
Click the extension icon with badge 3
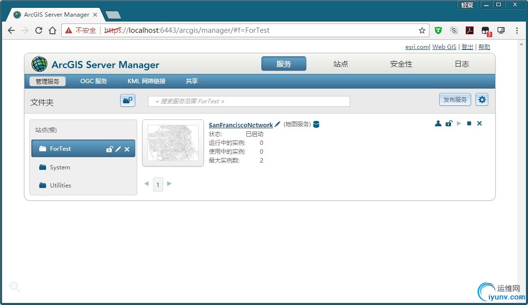pyautogui.click(x=486, y=31)
